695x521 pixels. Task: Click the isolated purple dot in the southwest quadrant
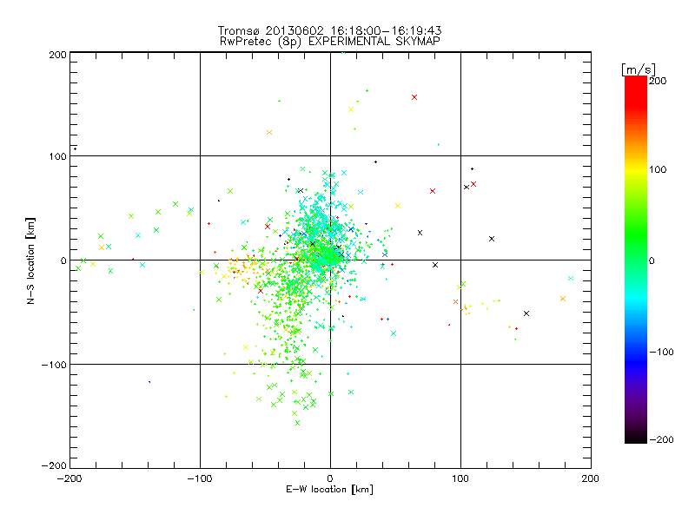click(149, 382)
